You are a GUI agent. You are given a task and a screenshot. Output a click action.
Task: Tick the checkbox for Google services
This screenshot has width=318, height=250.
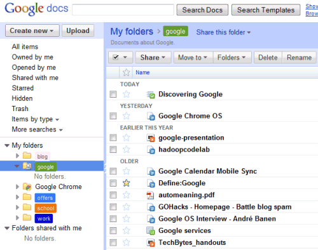tap(113, 230)
